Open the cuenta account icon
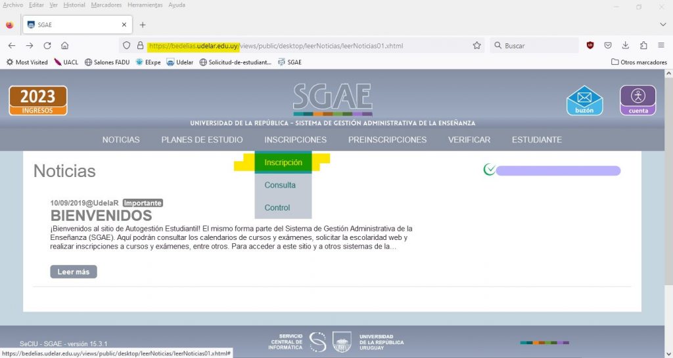The width and height of the screenshot is (673, 358). (x=638, y=100)
